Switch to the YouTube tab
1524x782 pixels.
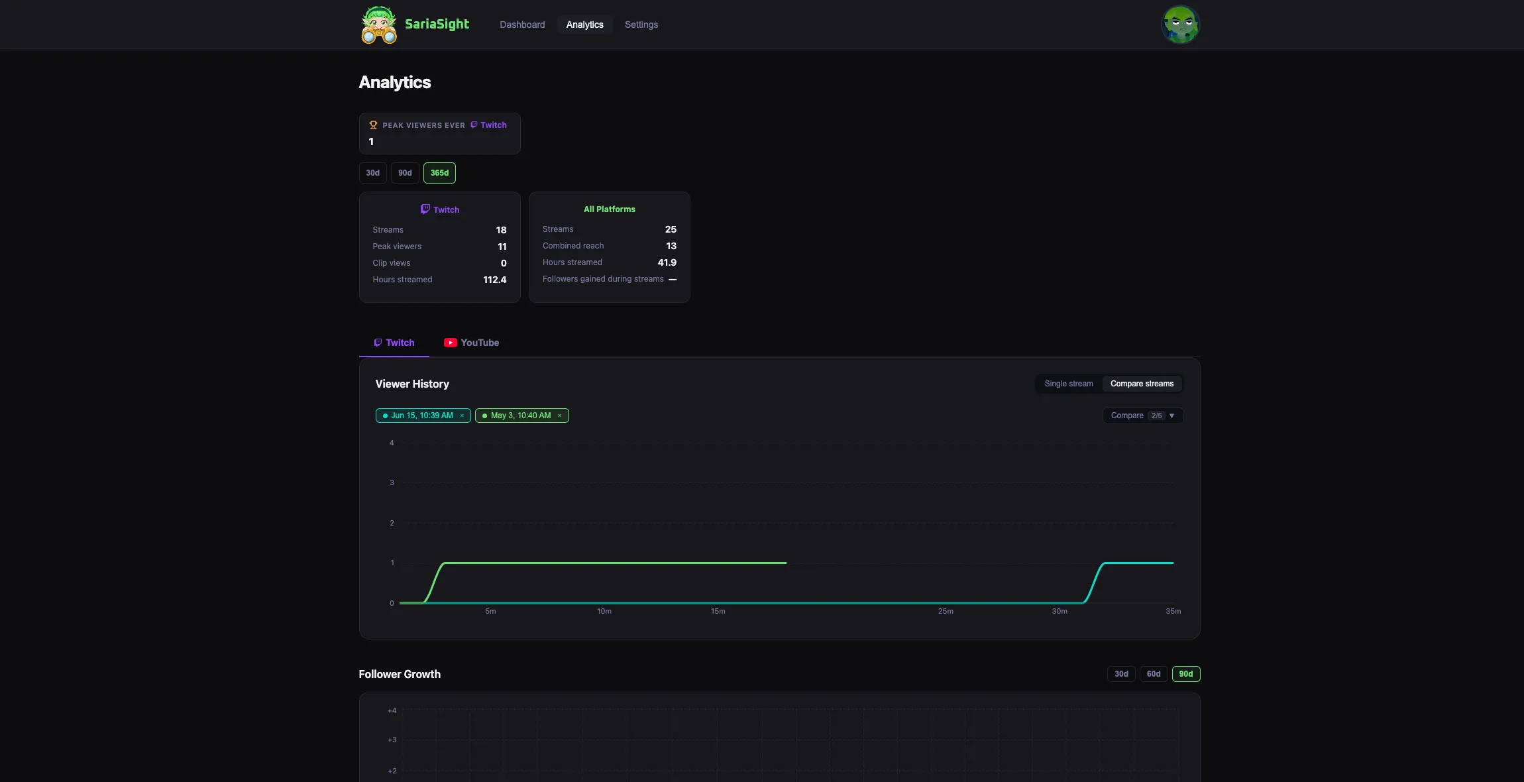coord(471,343)
